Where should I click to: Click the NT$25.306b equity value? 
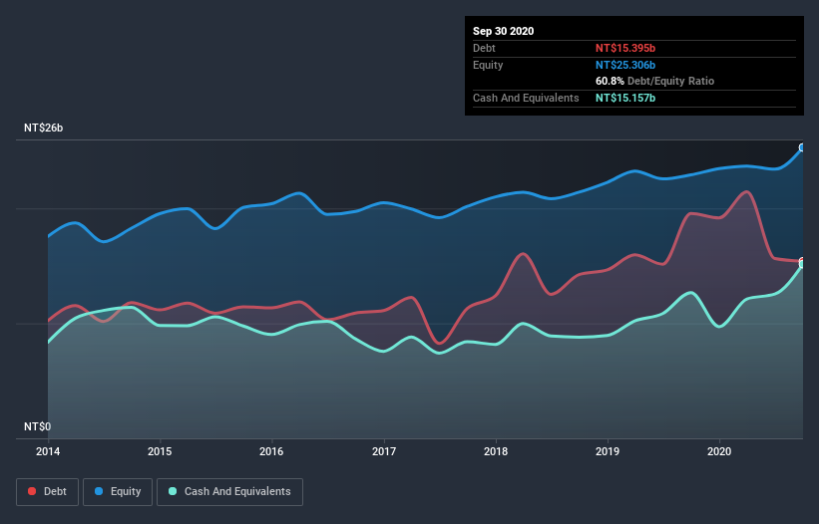click(x=625, y=65)
